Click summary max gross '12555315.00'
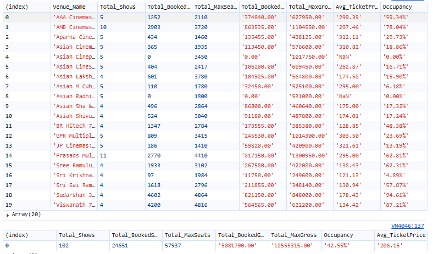The image size is (433, 254). (292, 245)
